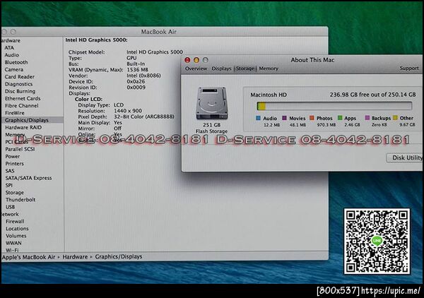Select FireWire in the sidebar
The height and width of the screenshot is (298, 424).
click(15, 113)
